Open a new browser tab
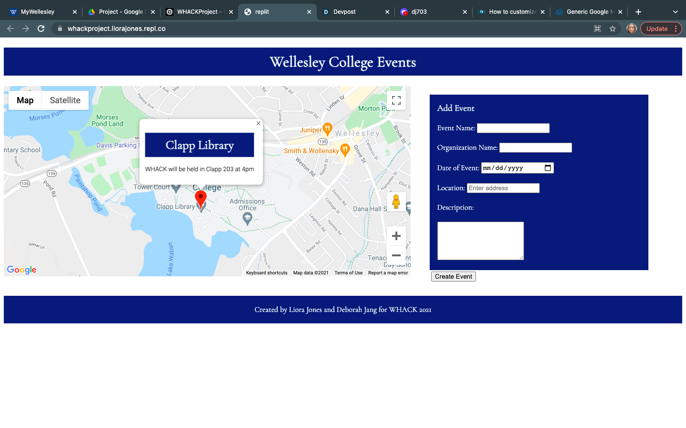The width and height of the screenshot is (686, 428). 638,12
